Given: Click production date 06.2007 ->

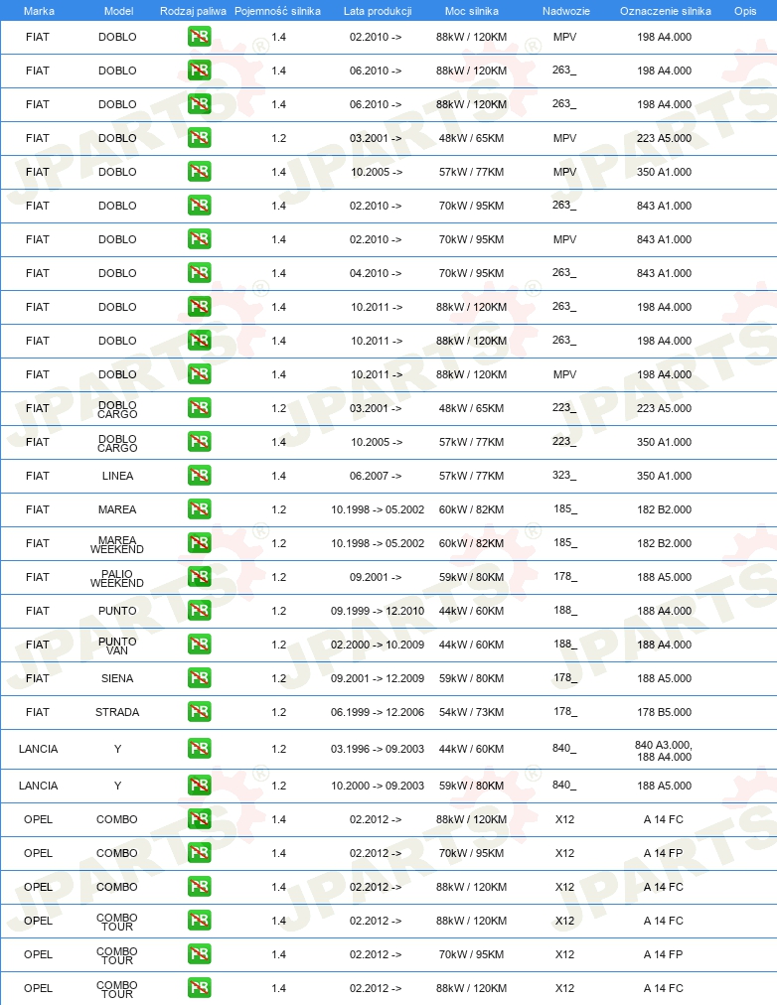Looking at the screenshot, I should click(x=376, y=476).
